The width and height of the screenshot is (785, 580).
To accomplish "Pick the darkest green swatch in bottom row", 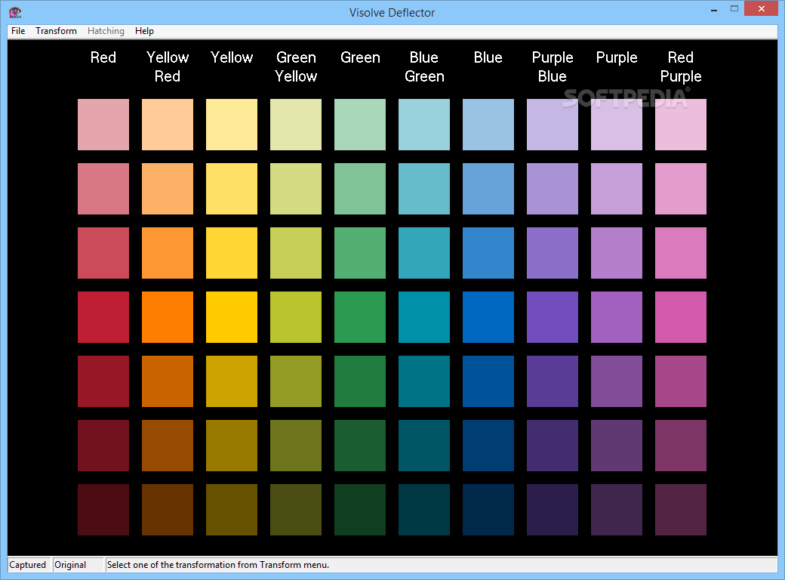I will tap(360, 509).
